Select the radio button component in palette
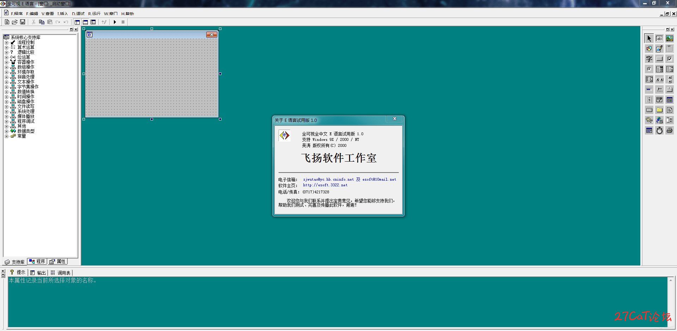Screen dimensions: 677x331 [x=649, y=69]
